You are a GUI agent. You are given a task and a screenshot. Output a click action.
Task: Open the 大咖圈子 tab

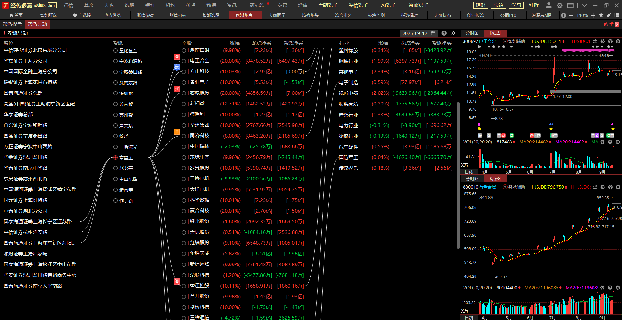coord(277,15)
